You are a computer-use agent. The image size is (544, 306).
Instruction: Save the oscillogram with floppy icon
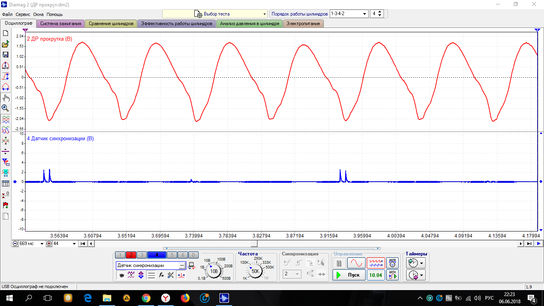point(6,55)
